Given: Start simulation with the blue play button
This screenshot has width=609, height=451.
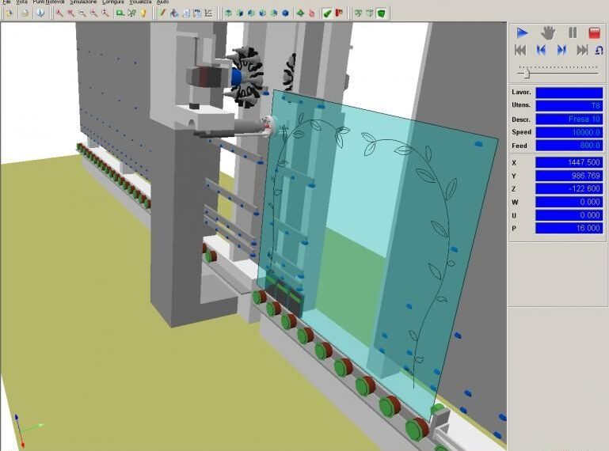Looking at the screenshot, I should click(x=522, y=33).
